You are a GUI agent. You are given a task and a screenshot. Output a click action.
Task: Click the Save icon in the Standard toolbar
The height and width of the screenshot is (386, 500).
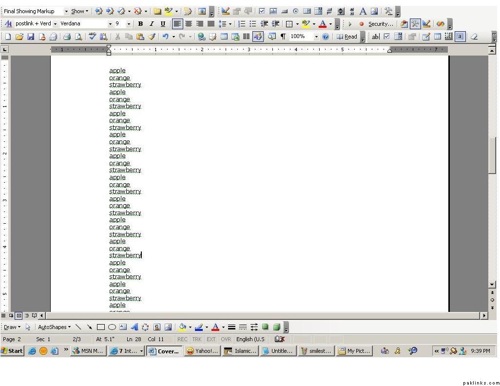point(31,37)
